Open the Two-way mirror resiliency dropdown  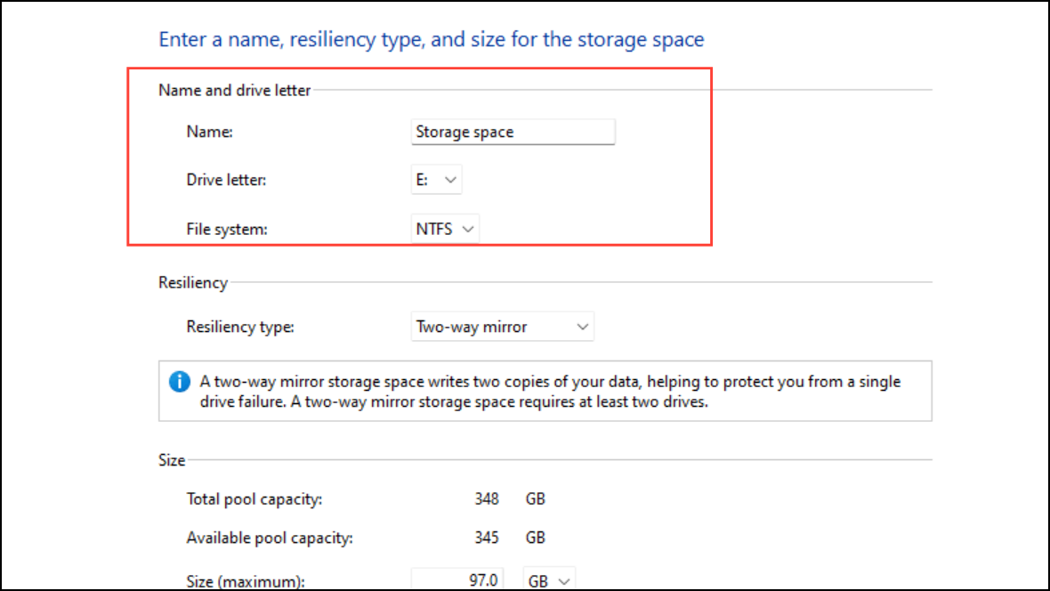click(x=502, y=327)
